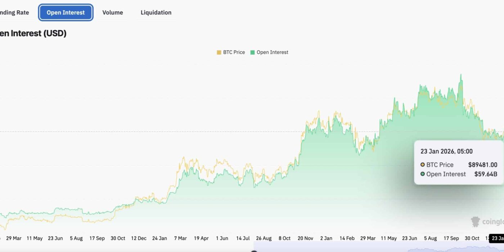Toggle BTC Price series via legend swatch
Image resolution: width=504 pixels, height=252 pixels.
[219, 53]
